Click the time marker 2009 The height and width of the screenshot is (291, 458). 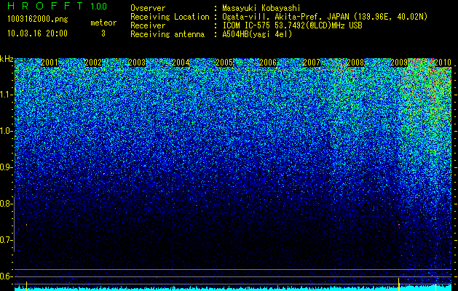tap(399, 63)
